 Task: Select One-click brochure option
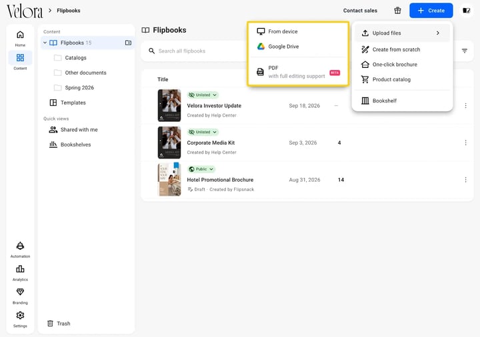click(x=402, y=65)
